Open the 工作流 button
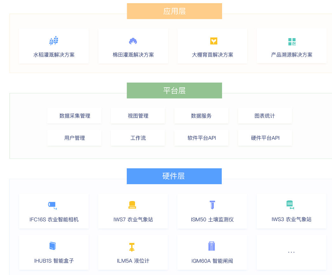Screen dimensions: 332x275 pos(138,138)
